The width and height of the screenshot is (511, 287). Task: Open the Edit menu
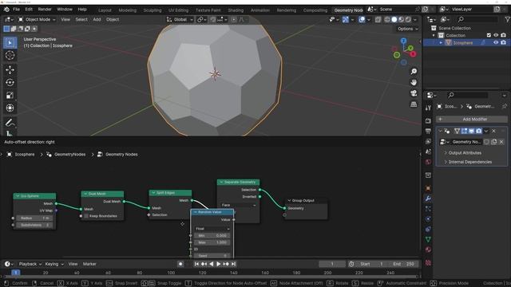29,10
